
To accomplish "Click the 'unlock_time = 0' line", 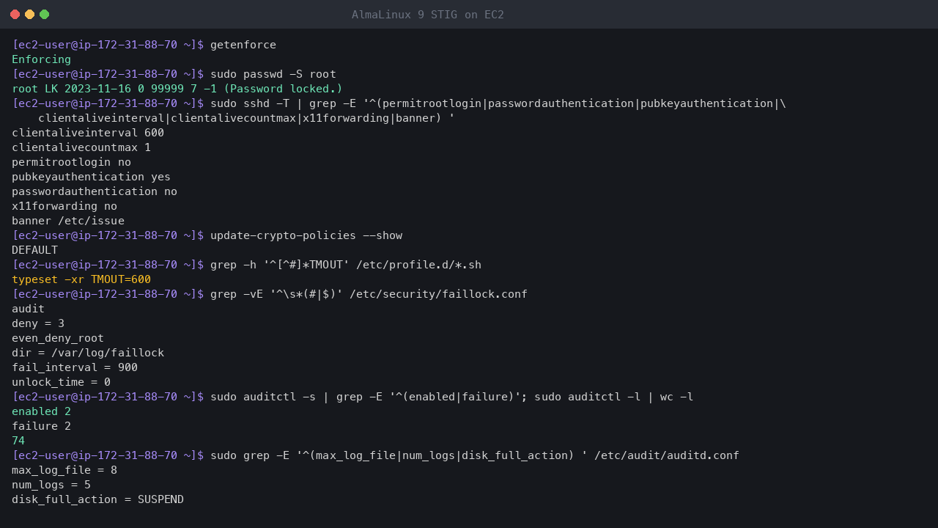I will point(62,382).
